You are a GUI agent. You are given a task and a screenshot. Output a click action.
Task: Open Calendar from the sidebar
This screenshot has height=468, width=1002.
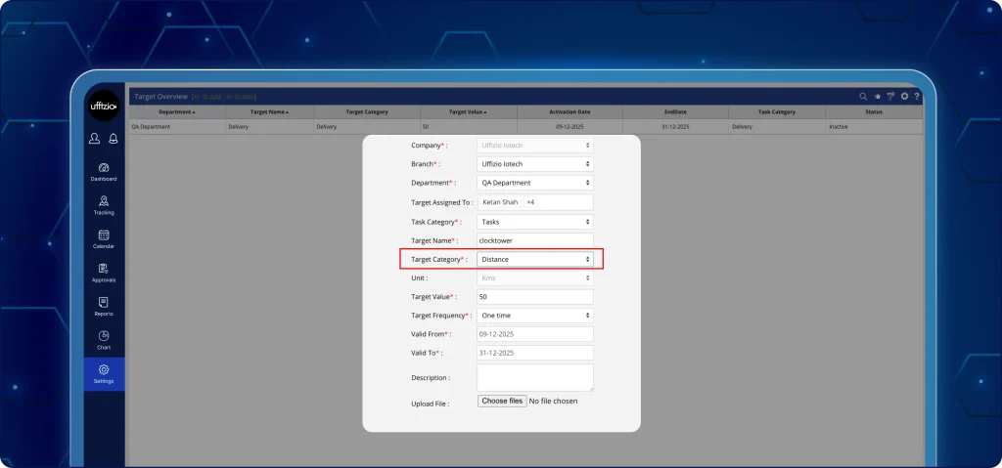pyautogui.click(x=104, y=239)
